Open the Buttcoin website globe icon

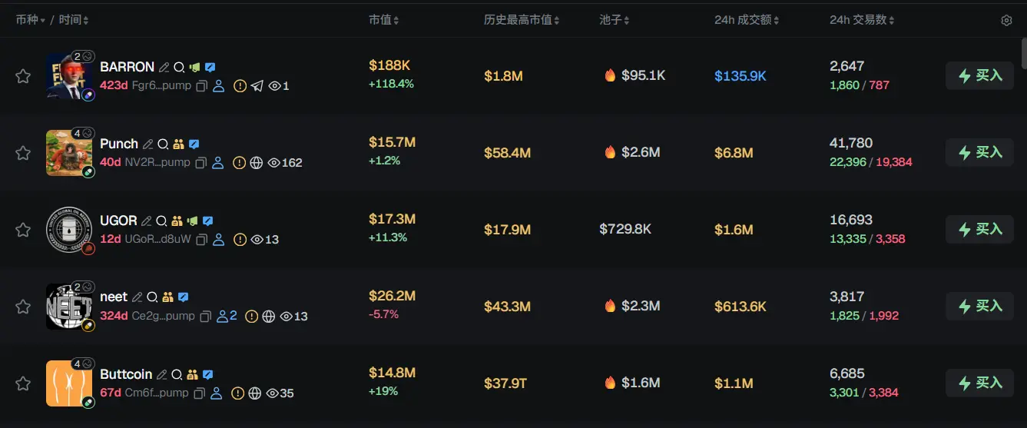255,393
